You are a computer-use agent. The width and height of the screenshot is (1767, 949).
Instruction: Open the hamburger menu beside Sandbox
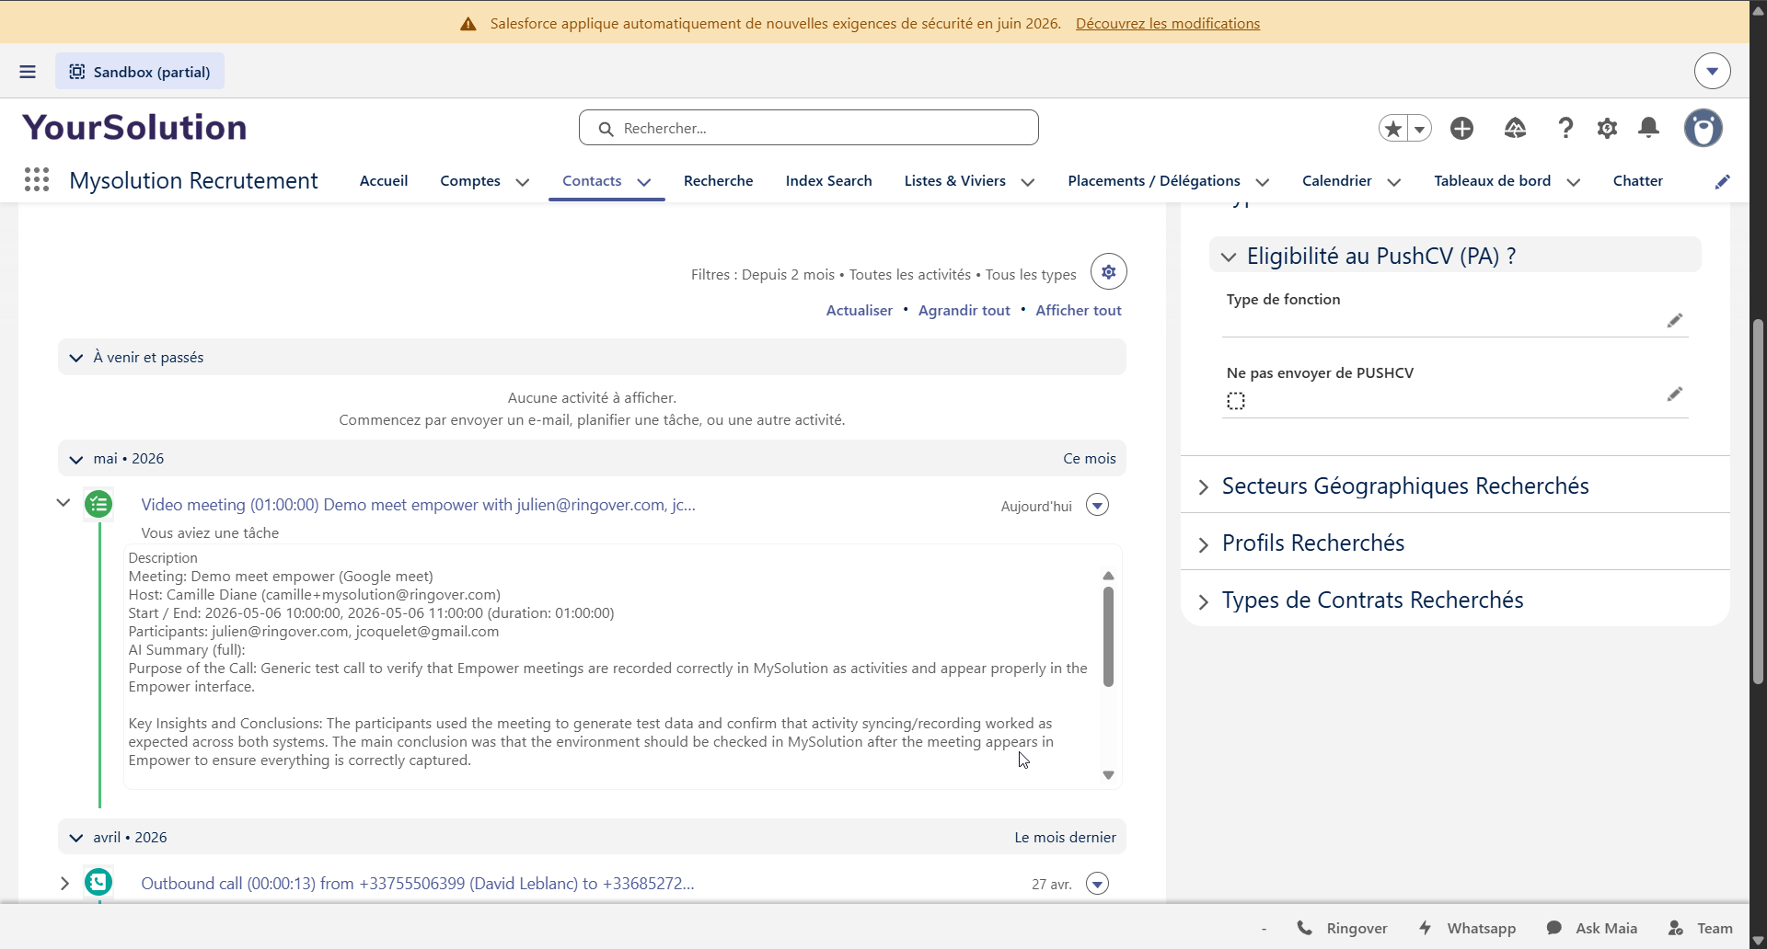pyautogui.click(x=28, y=72)
